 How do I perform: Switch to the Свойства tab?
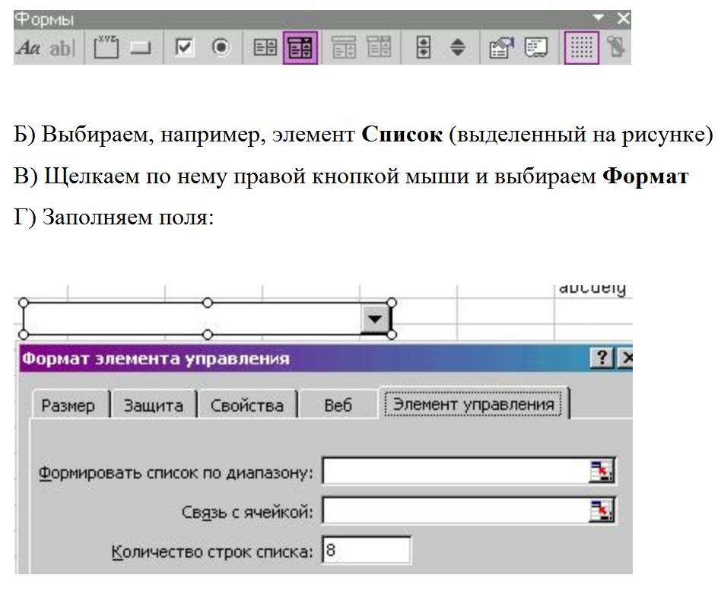click(x=247, y=405)
